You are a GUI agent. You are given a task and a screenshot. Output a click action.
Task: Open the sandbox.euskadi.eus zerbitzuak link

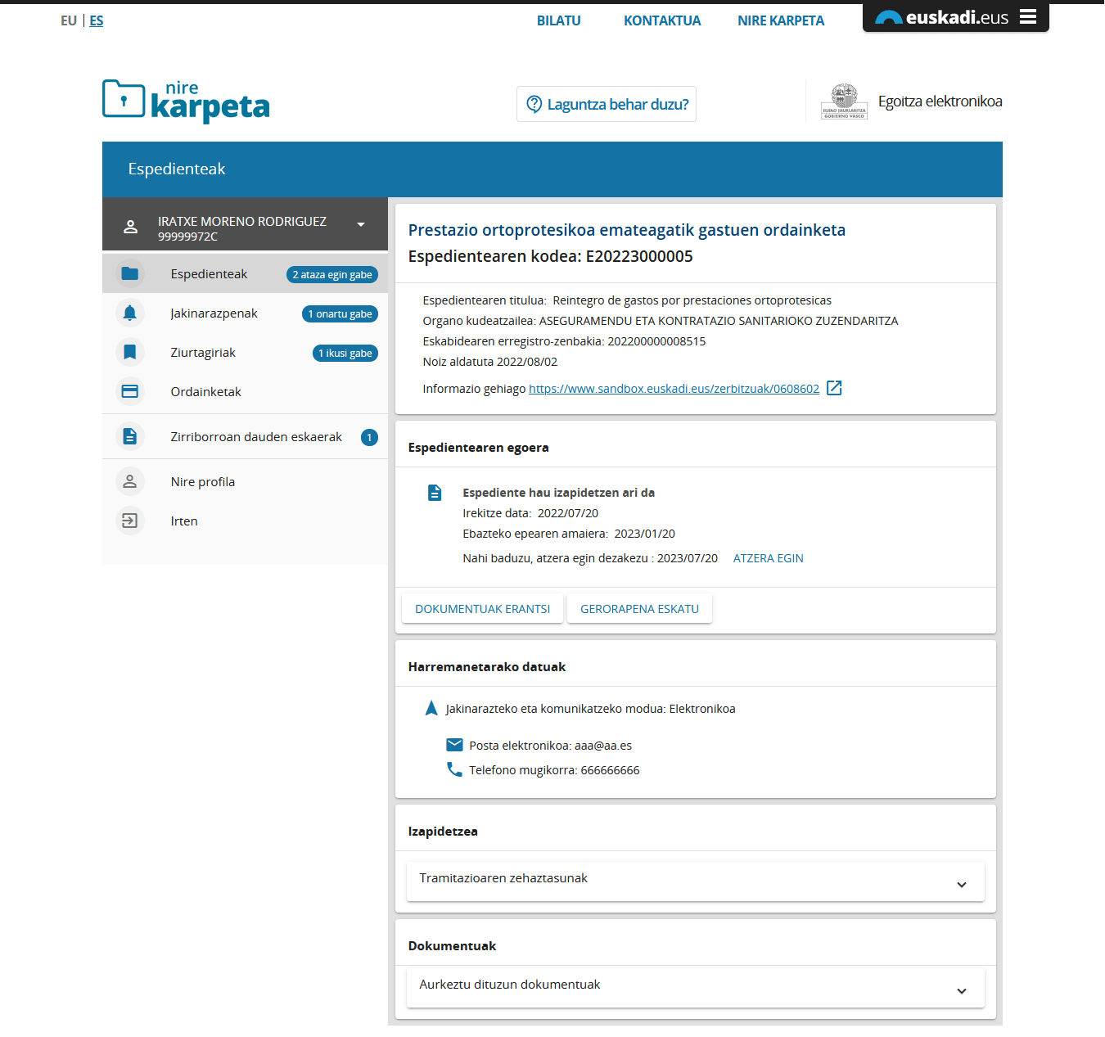click(x=674, y=389)
